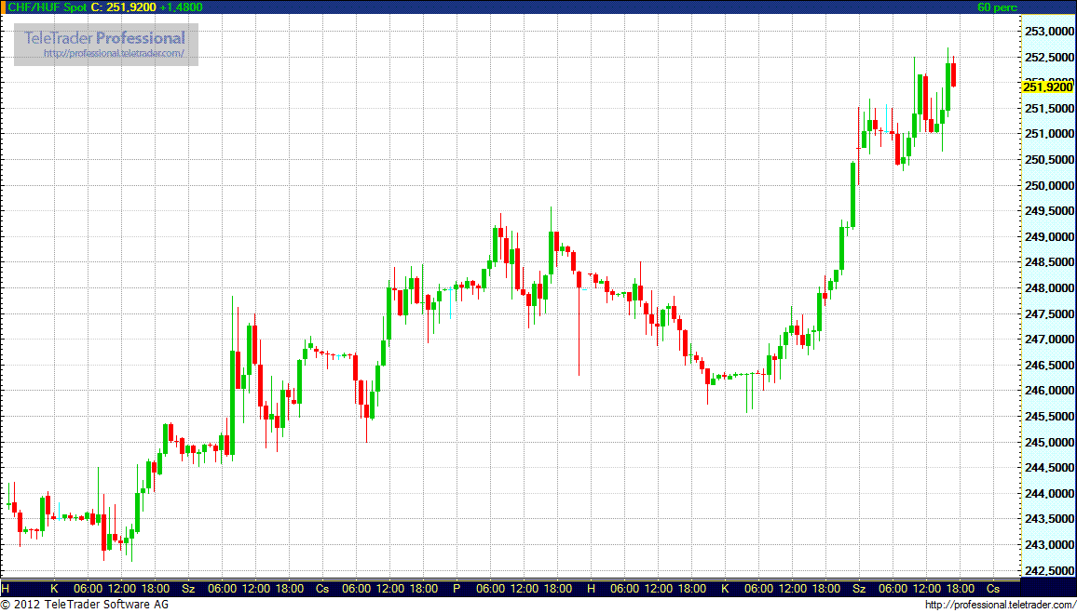Click the 248,5000 price axis label

click(x=1049, y=262)
